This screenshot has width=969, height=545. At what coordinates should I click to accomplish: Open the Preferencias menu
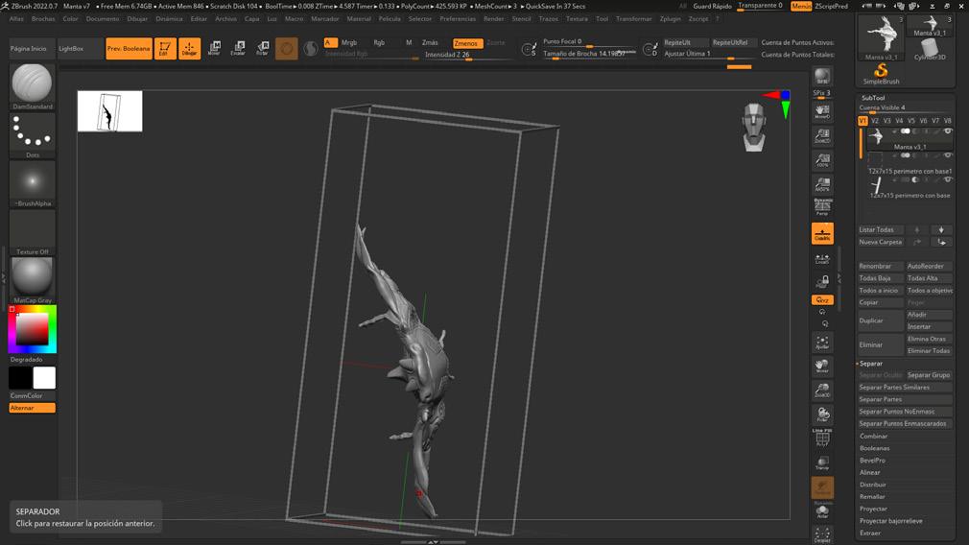pos(457,18)
